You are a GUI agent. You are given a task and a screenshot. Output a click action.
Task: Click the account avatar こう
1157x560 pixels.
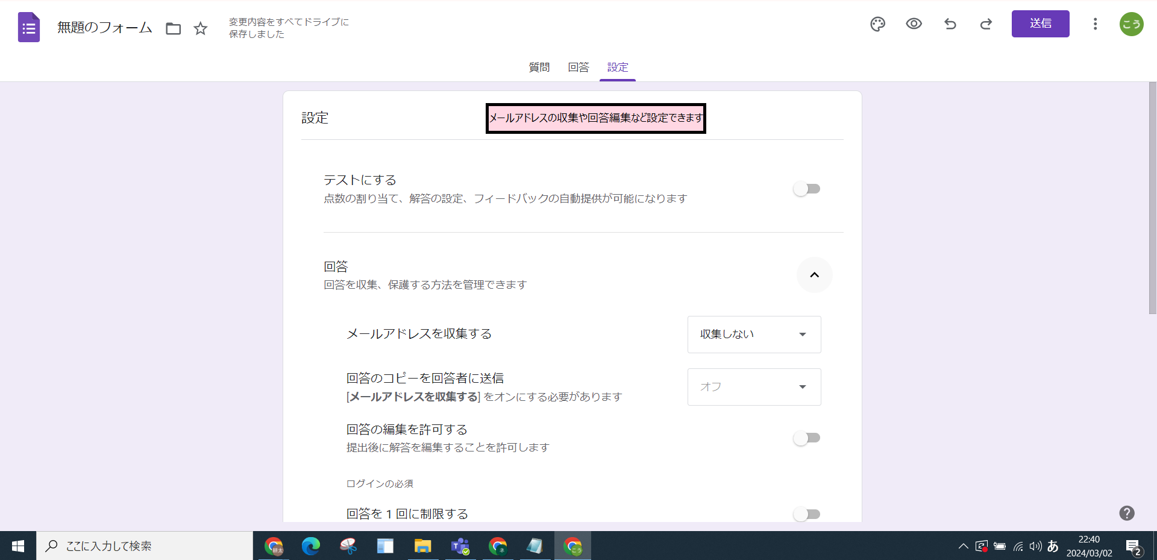coord(1131,24)
